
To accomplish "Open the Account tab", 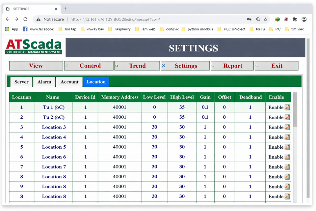I will tap(69, 82).
